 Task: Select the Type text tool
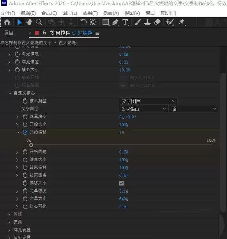[125, 22]
